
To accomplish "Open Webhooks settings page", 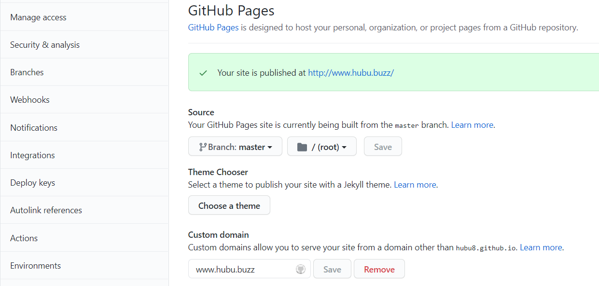I will [x=30, y=100].
